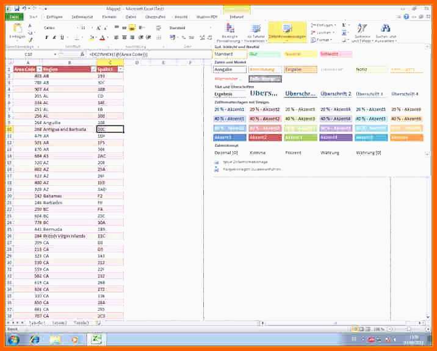
Task: Click the formula bar input
Action: pos(149,54)
